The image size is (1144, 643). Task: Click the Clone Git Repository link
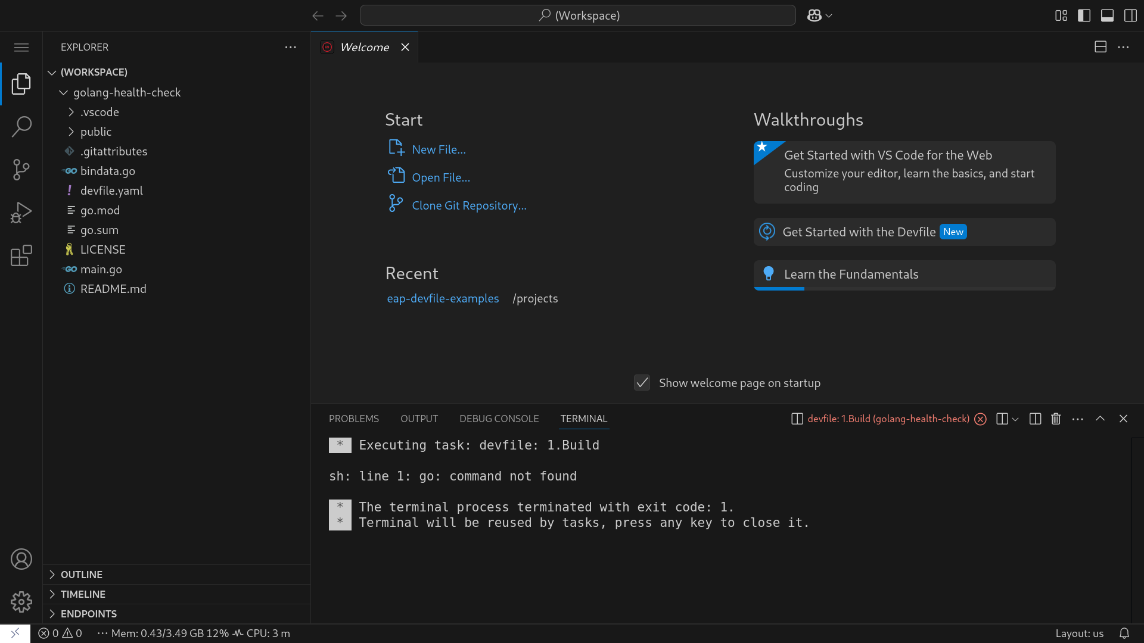click(x=469, y=205)
